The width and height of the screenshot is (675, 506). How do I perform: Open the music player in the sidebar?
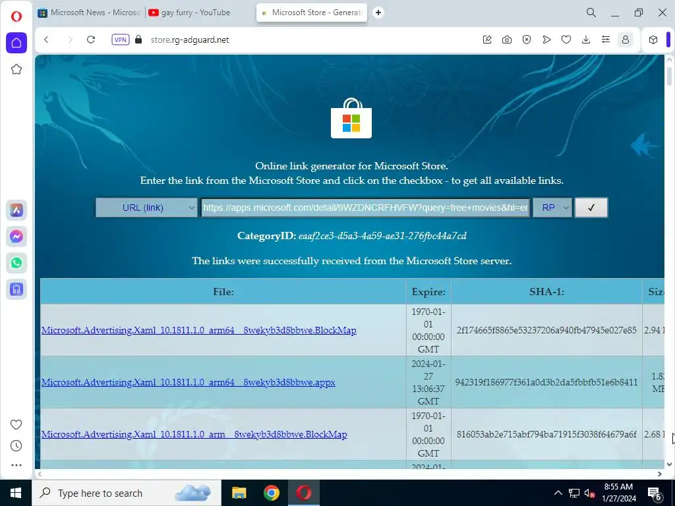point(16,289)
